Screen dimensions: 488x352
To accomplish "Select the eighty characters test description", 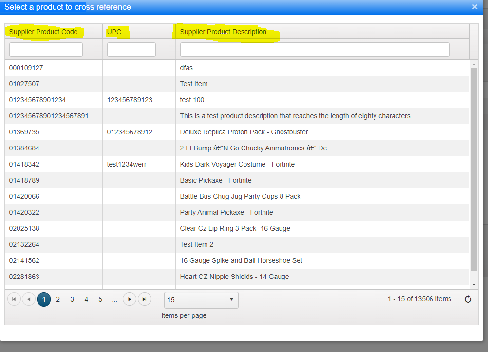I will pyautogui.click(x=295, y=116).
